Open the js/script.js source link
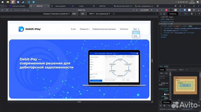 click(x=180, y=33)
